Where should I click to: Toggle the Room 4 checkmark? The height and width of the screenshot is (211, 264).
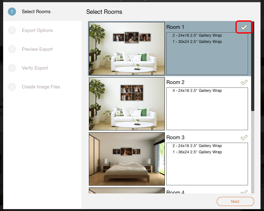[x=244, y=192]
